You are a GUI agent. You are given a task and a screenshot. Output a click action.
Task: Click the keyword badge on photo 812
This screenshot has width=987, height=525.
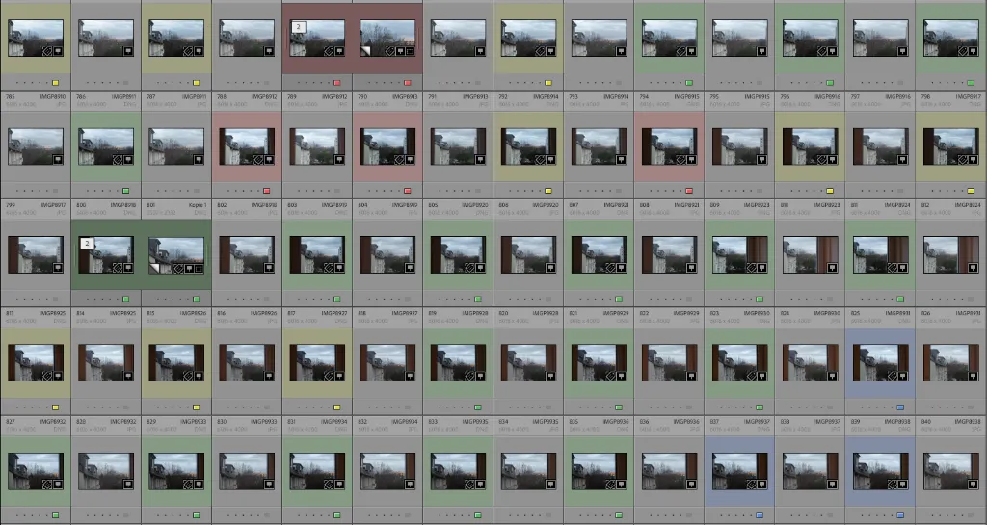(974, 268)
